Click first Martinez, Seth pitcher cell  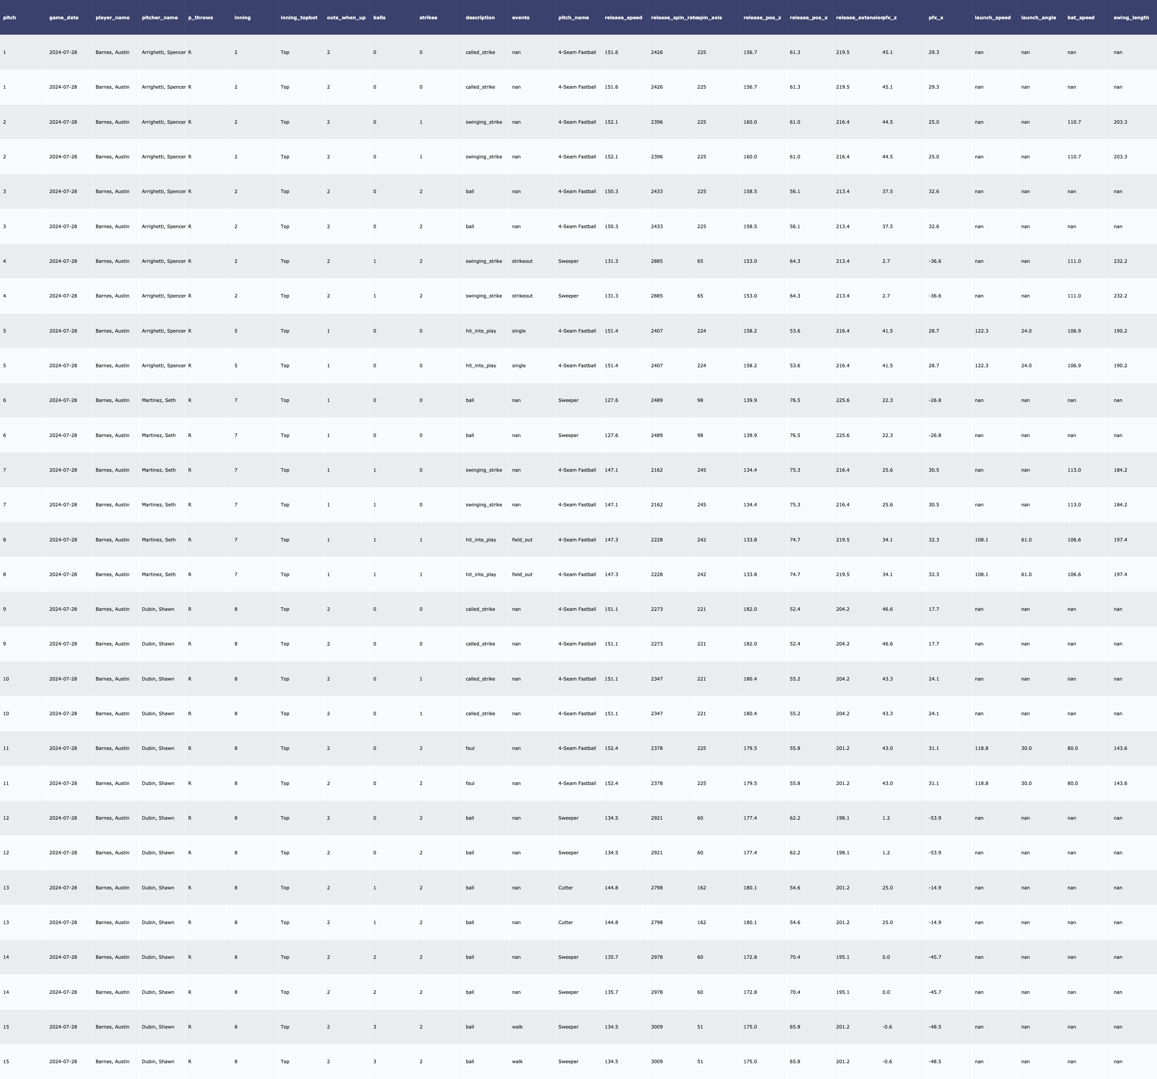159,400
